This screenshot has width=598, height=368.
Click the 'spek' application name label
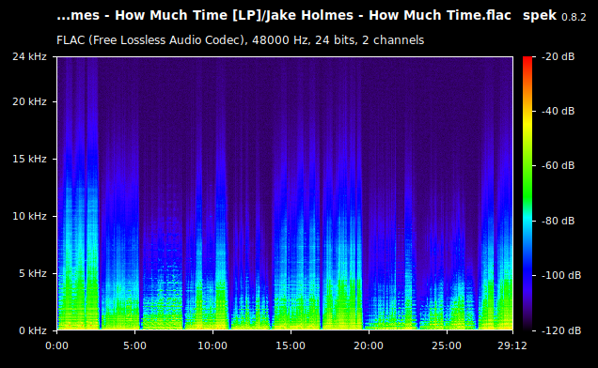click(540, 16)
